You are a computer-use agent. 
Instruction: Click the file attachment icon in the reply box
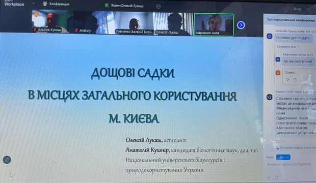pyautogui.click(x=295, y=80)
